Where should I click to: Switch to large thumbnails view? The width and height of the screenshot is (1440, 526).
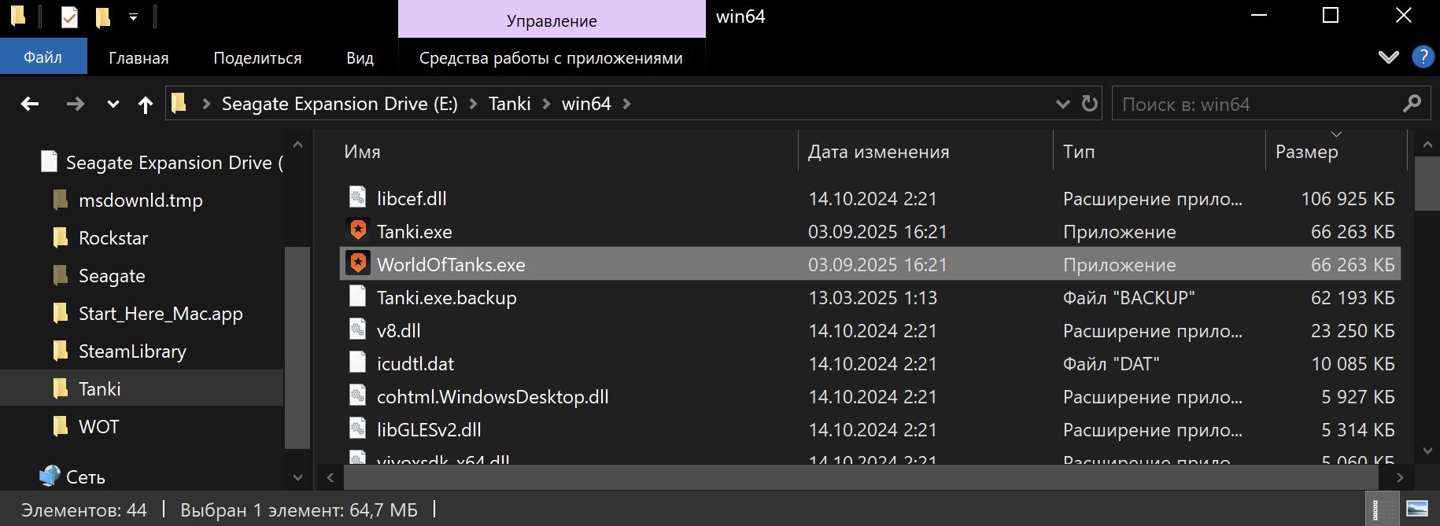[x=1417, y=509]
